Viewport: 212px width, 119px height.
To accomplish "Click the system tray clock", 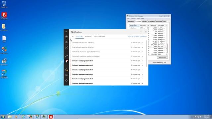I will pos(206,117).
